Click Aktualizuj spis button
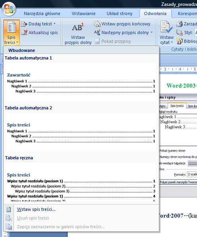Image resolution: width=197 pixels, height=237 pixels. pyautogui.click(x=40, y=32)
